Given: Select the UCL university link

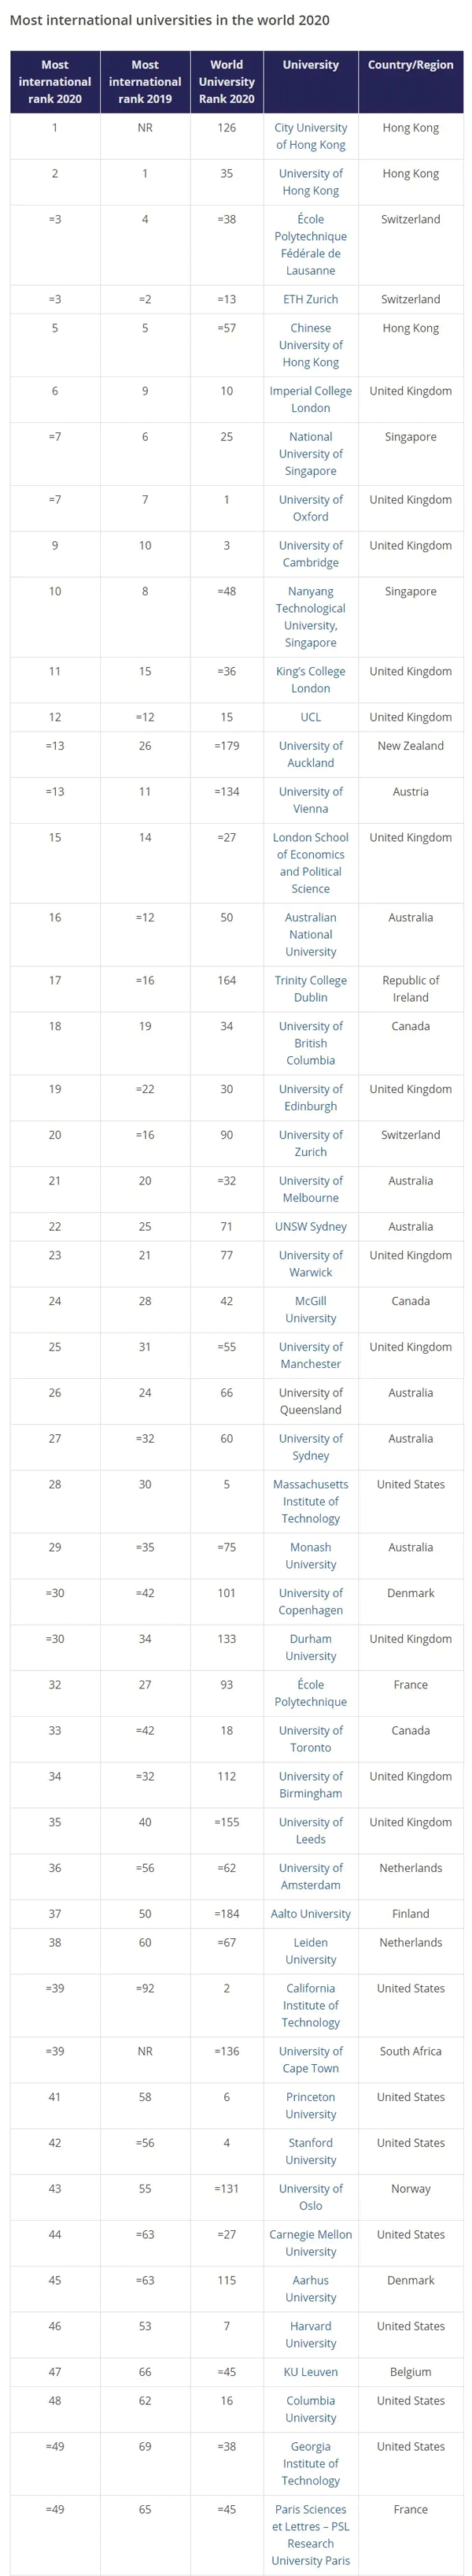Looking at the screenshot, I should [311, 717].
